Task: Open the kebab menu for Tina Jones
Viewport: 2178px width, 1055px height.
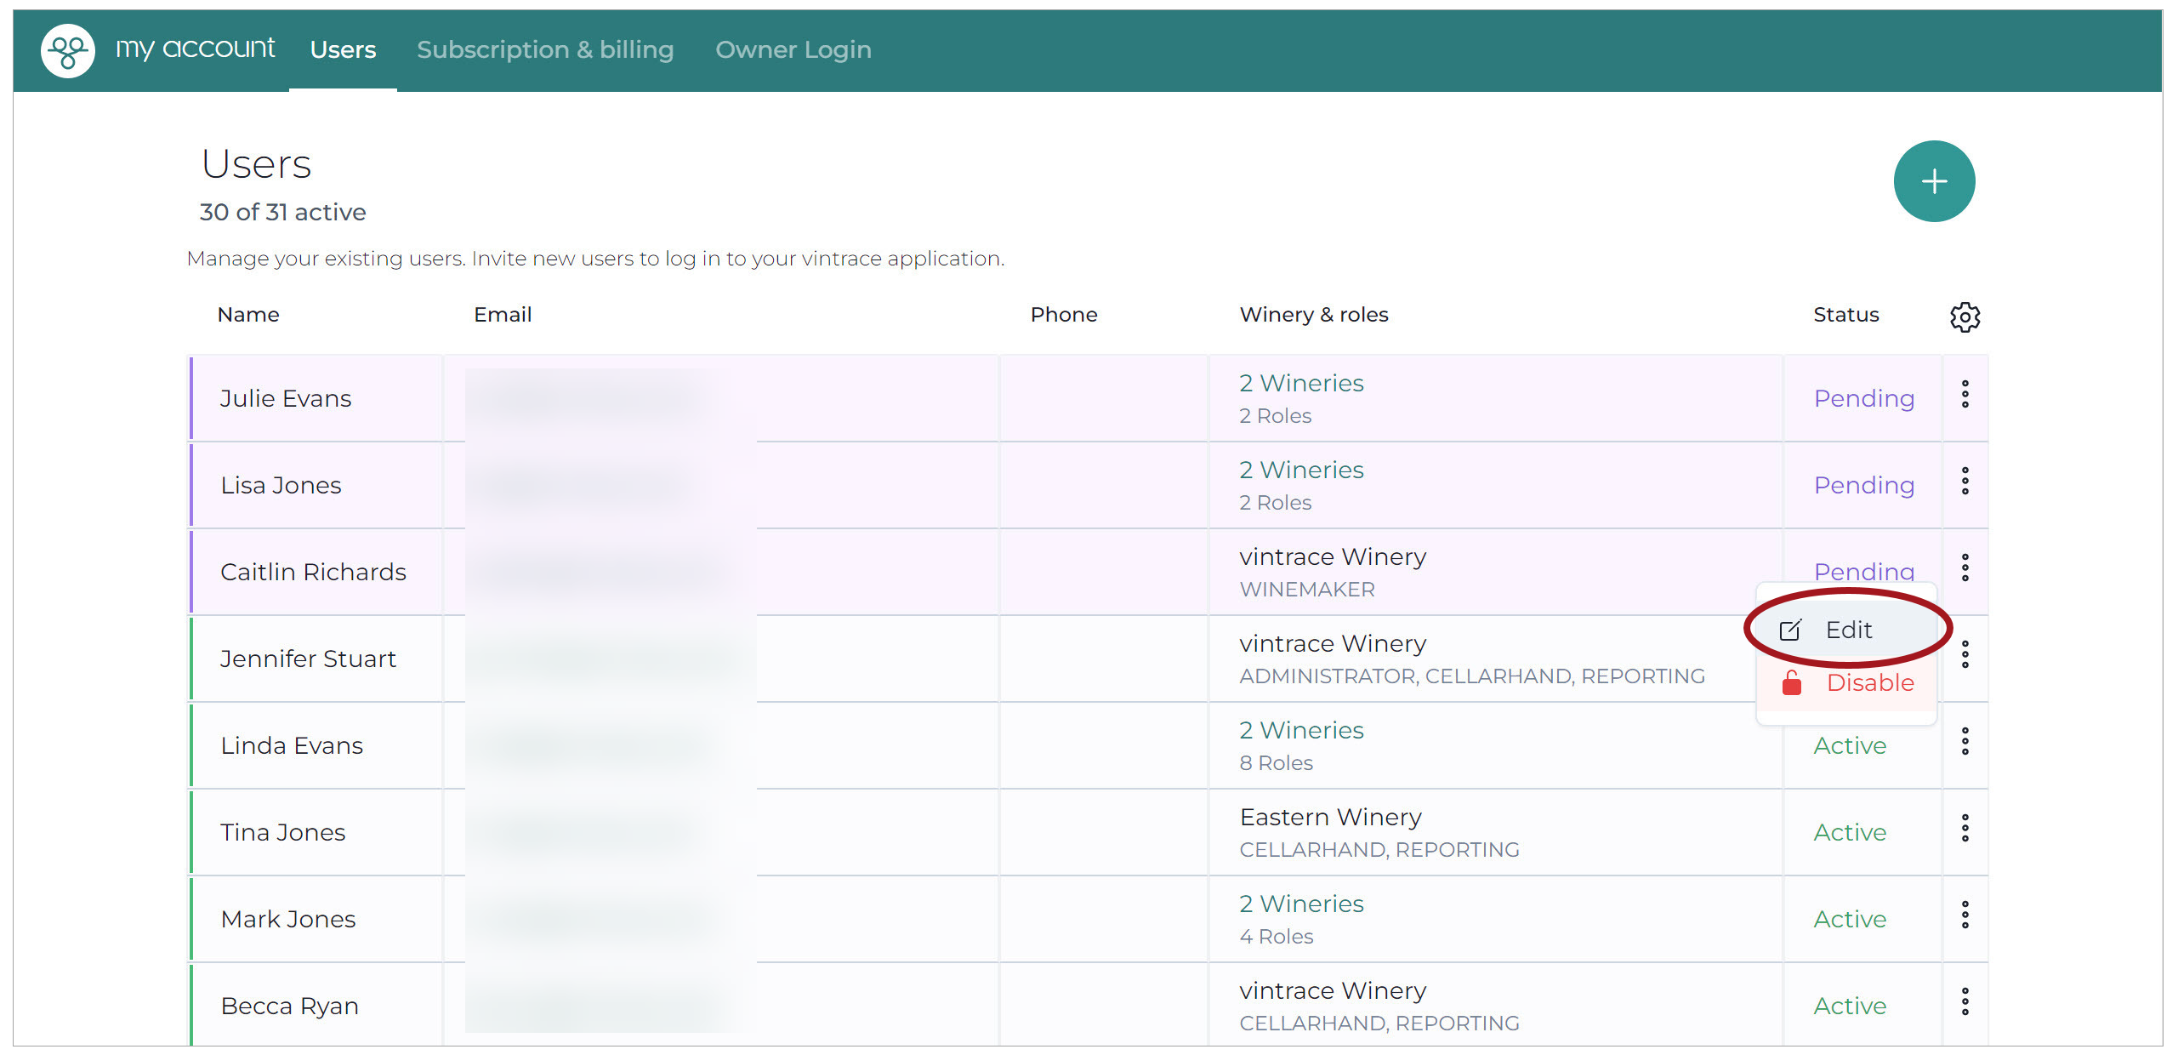Action: point(1965,829)
